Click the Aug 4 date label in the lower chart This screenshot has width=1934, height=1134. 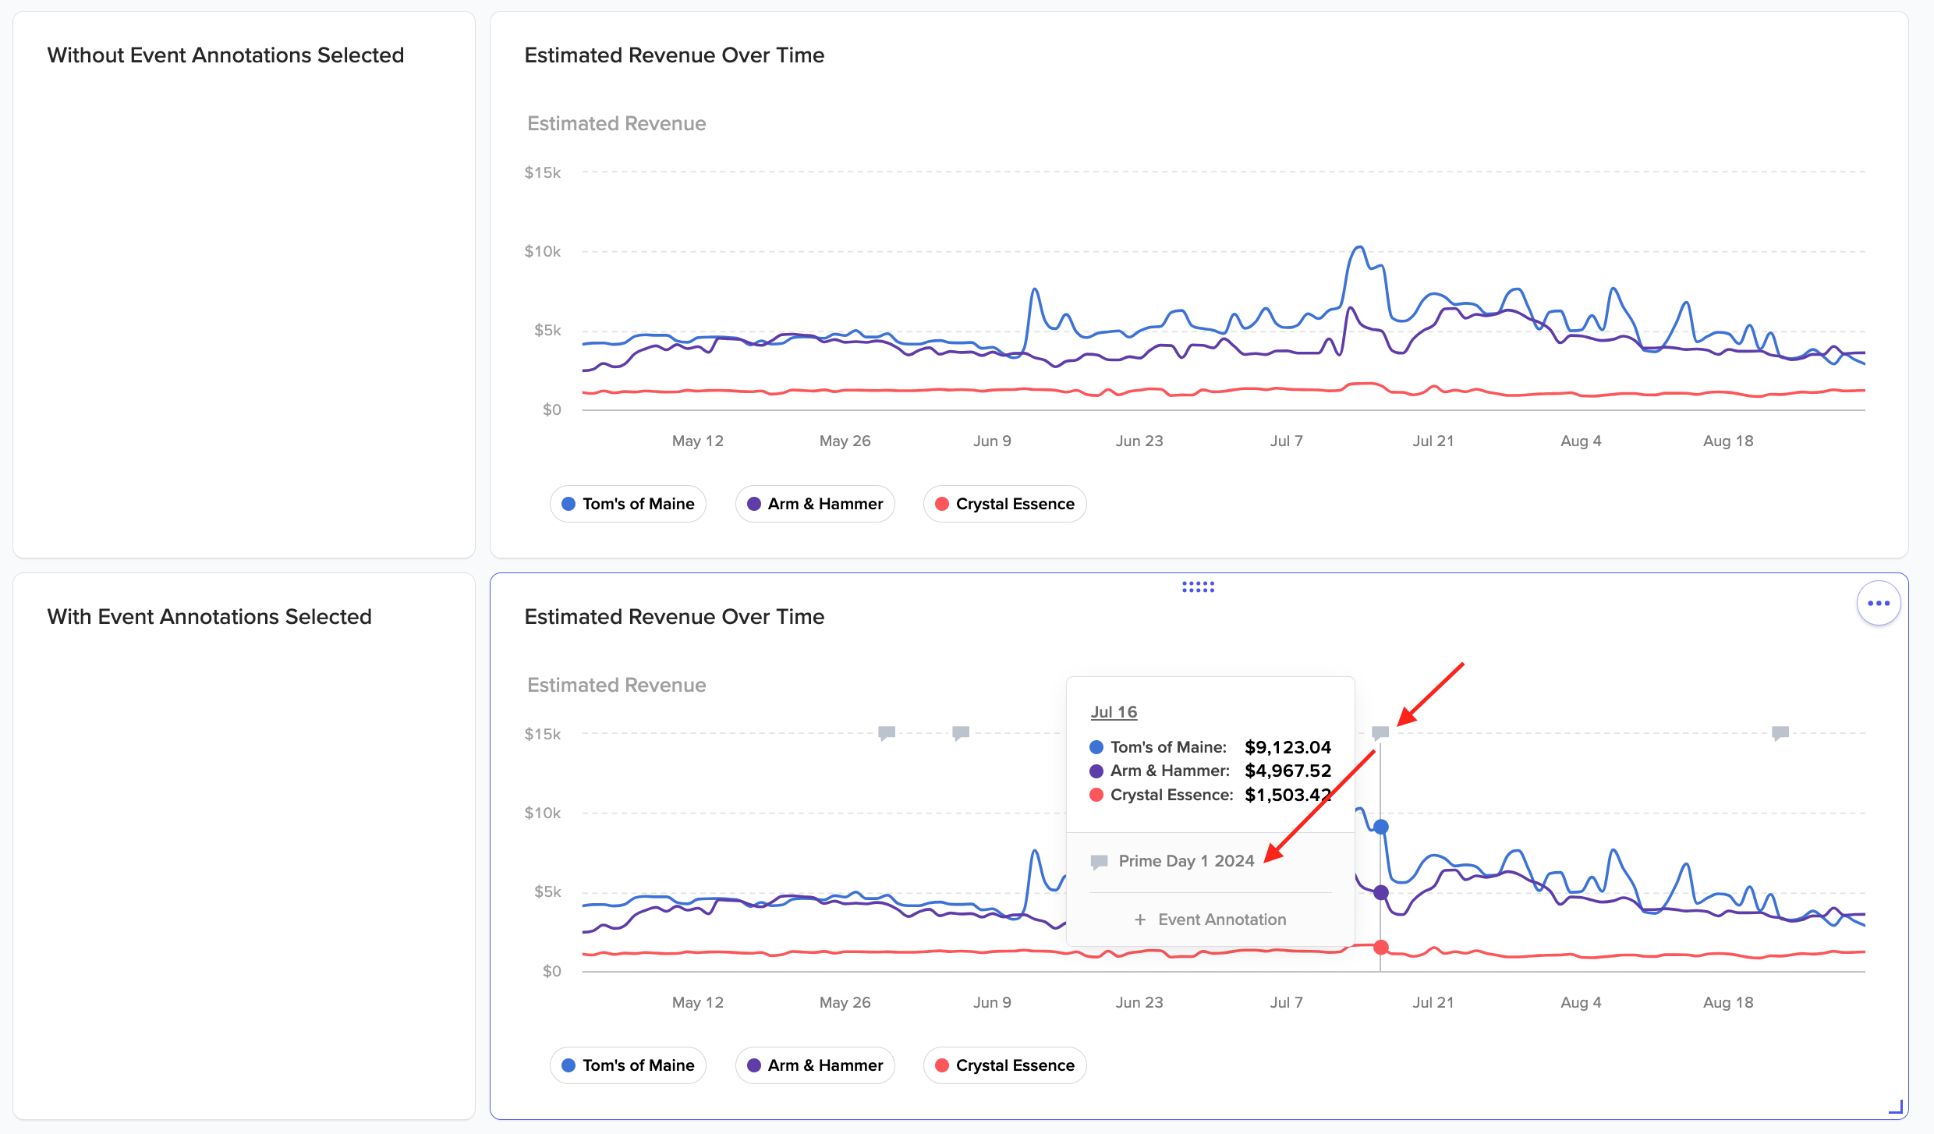pyautogui.click(x=1581, y=1002)
